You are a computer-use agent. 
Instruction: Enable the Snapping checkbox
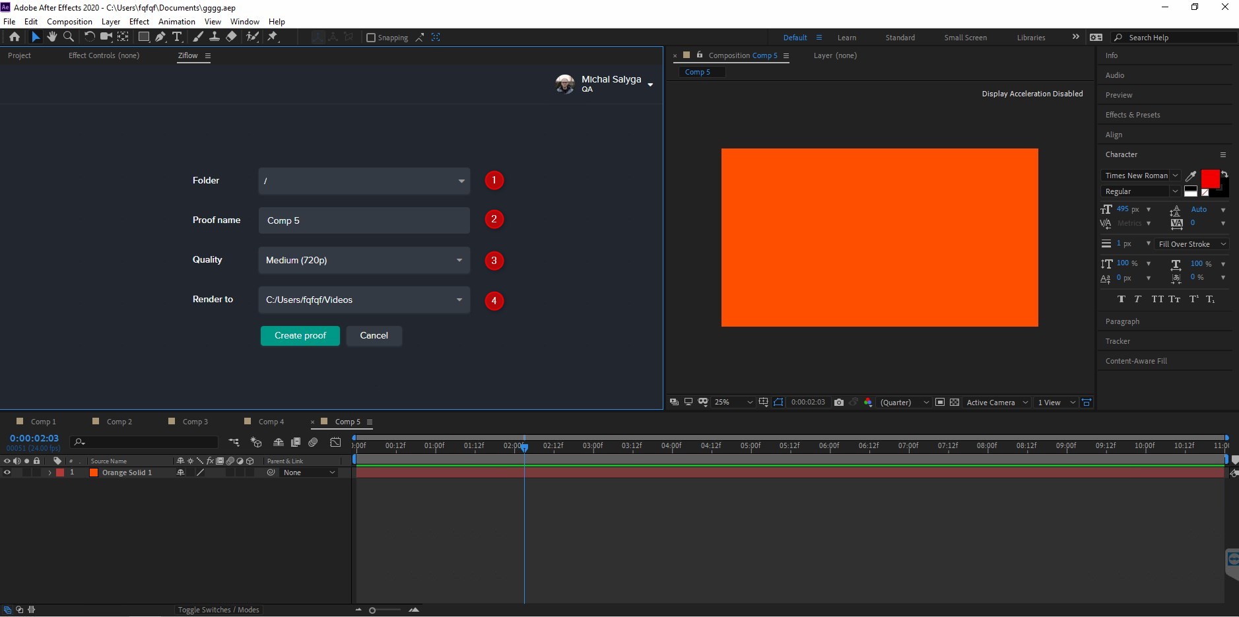371,38
